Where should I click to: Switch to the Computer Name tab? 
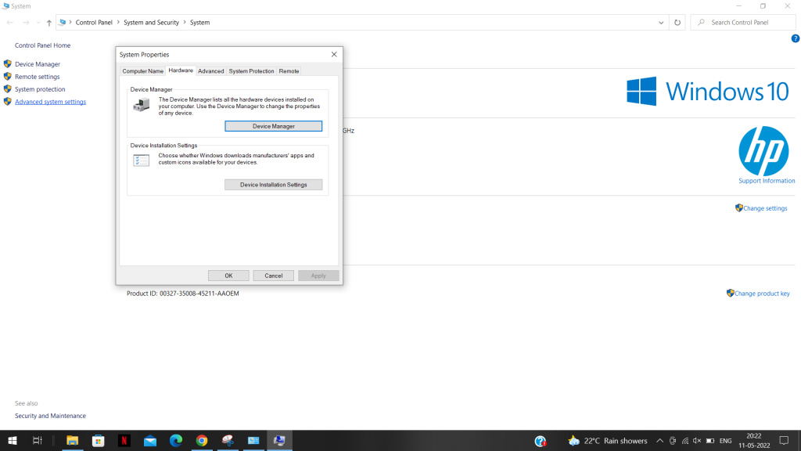142,70
